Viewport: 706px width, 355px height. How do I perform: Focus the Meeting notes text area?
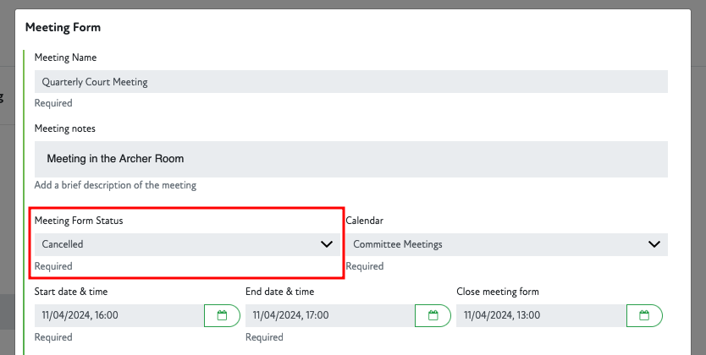click(350, 159)
